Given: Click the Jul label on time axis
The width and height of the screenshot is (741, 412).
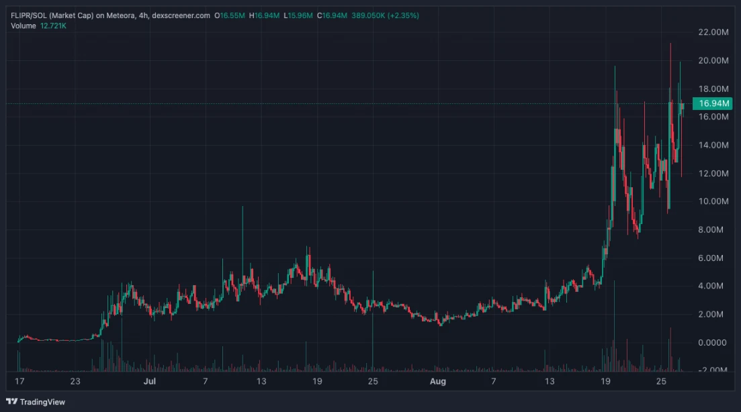Looking at the screenshot, I should coord(149,382).
